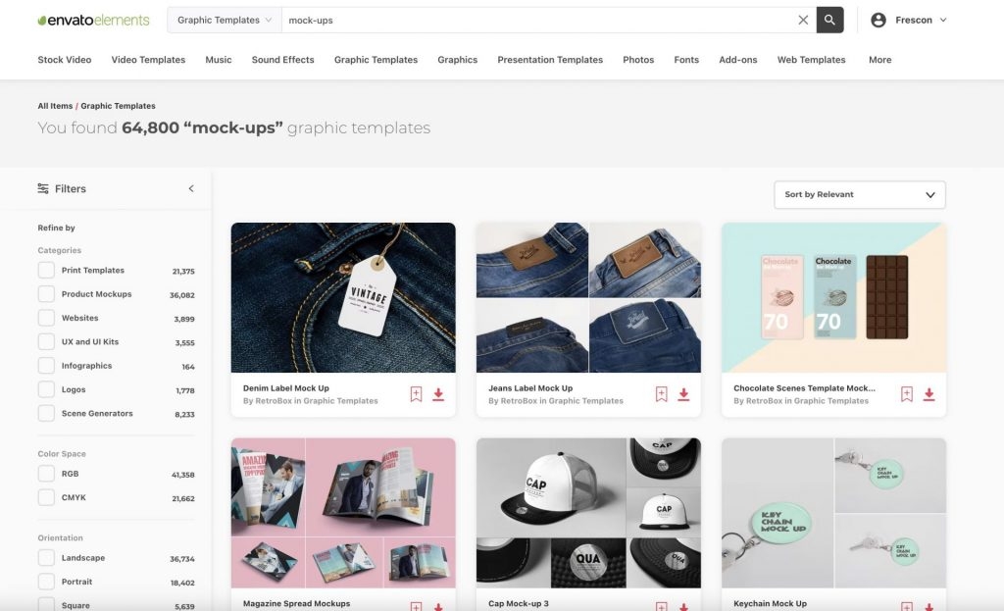The height and width of the screenshot is (611, 1004).
Task: Enable the Landscape orientation filter
Action: (46, 558)
